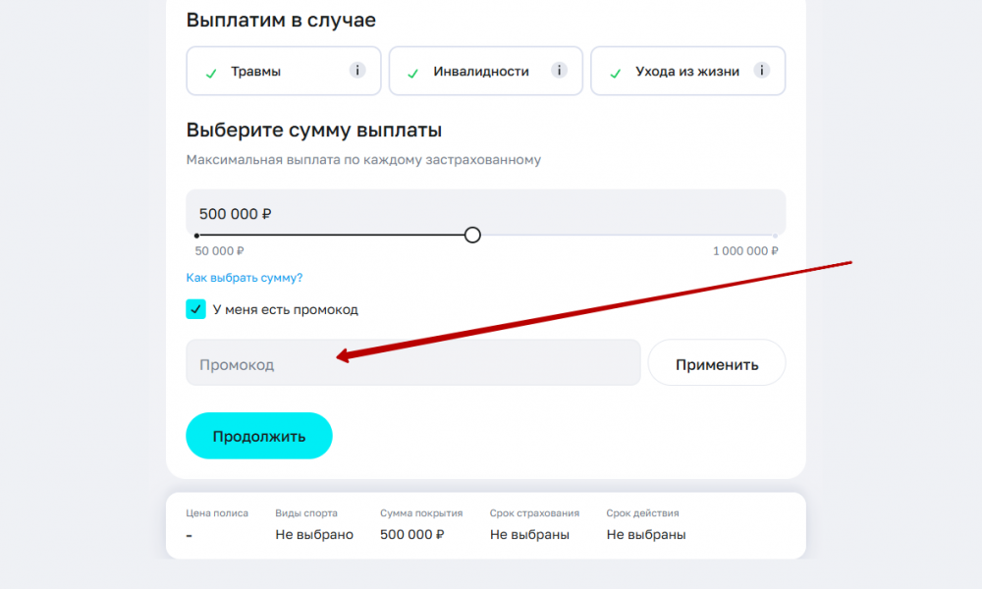Toggle the green checkmark beside Инвалидности
Image resolution: width=982 pixels, height=589 pixels.
[x=413, y=73]
